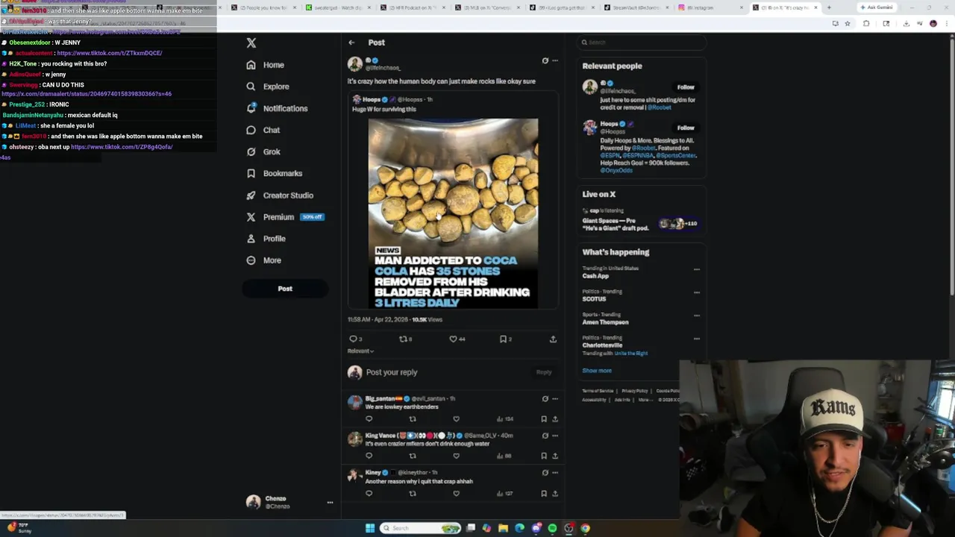Image resolution: width=955 pixels, height=537 pixels.
Task: Open File Explorer from the taskbar
Action: (503, 528)
